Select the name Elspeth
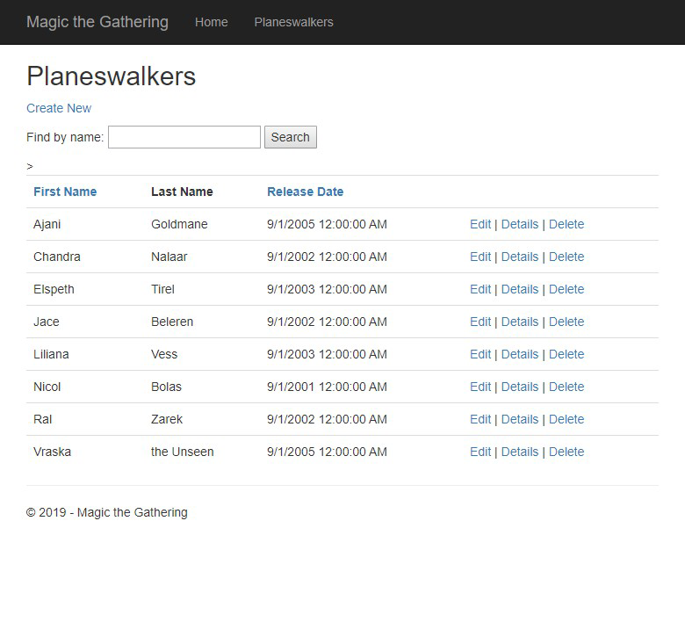This screenshot has width=685, height=644. click(54, 289)
